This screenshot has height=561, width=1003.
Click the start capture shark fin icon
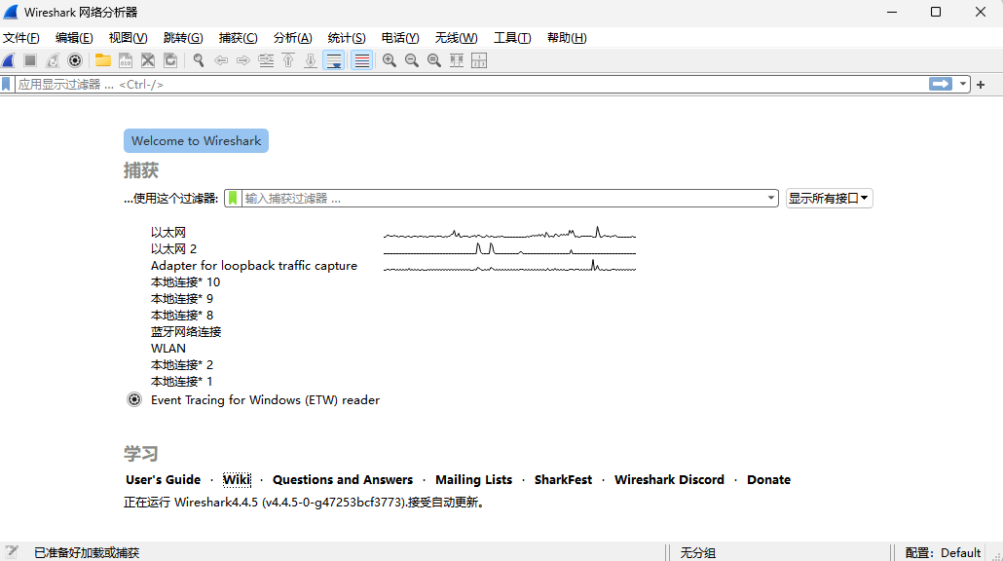(9, 60)
